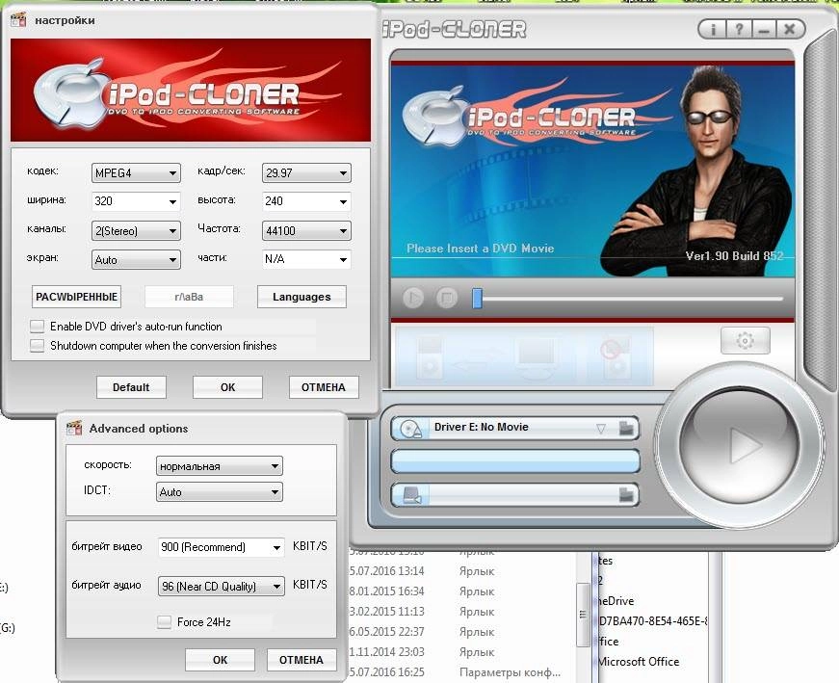Click the computer monitor icon in transfer panel

[537, 357]
